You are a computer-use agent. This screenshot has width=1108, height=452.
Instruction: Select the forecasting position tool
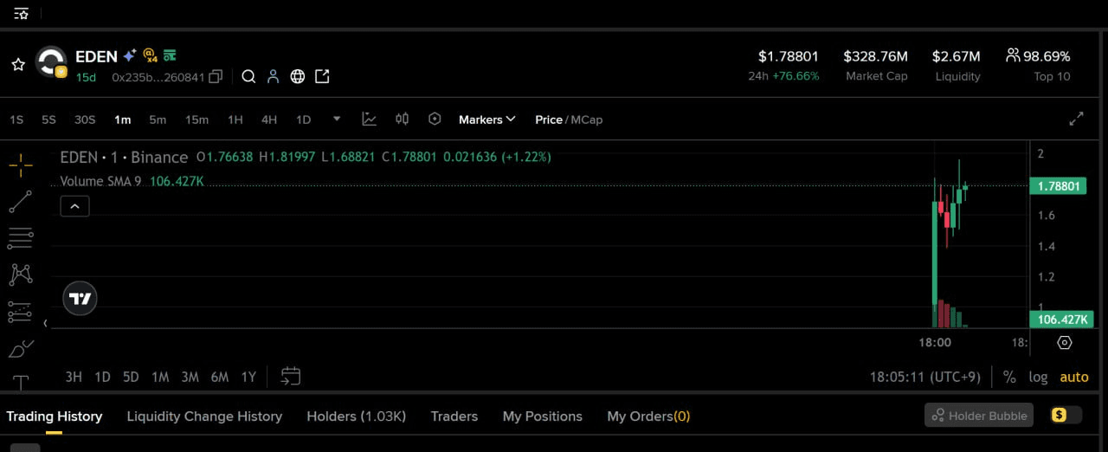(21, 312)
